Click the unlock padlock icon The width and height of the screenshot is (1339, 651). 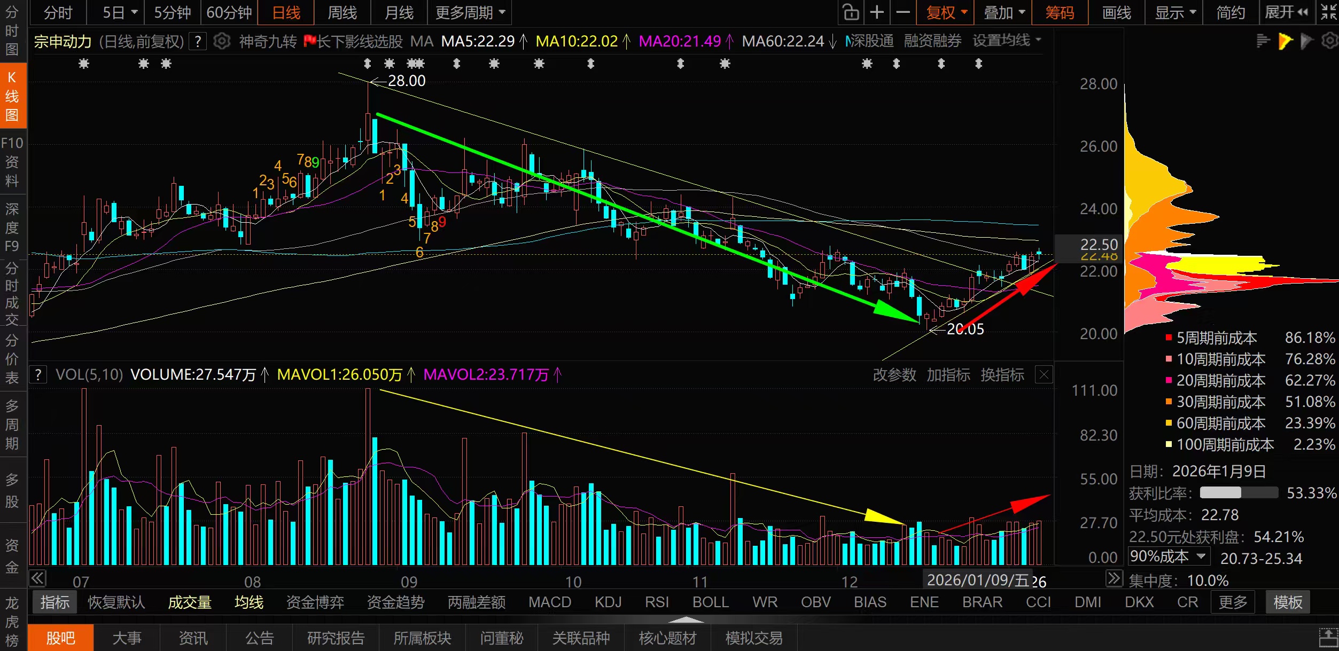851,12
